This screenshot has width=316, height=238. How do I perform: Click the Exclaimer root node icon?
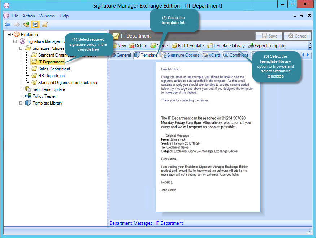tap(17, 34)
